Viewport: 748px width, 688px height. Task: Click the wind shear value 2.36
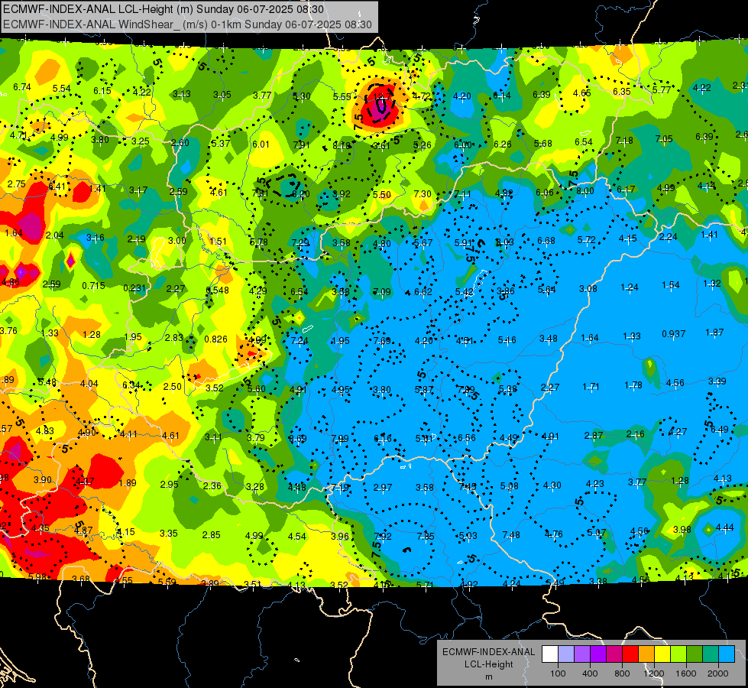pos(212,485)
